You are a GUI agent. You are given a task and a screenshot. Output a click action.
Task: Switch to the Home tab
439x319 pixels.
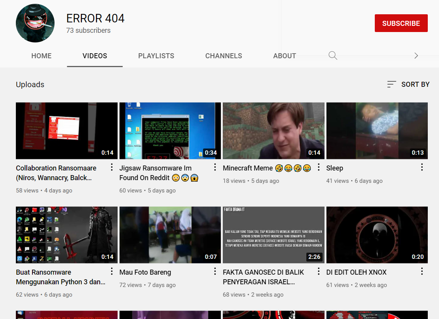[x=41, y=56]
